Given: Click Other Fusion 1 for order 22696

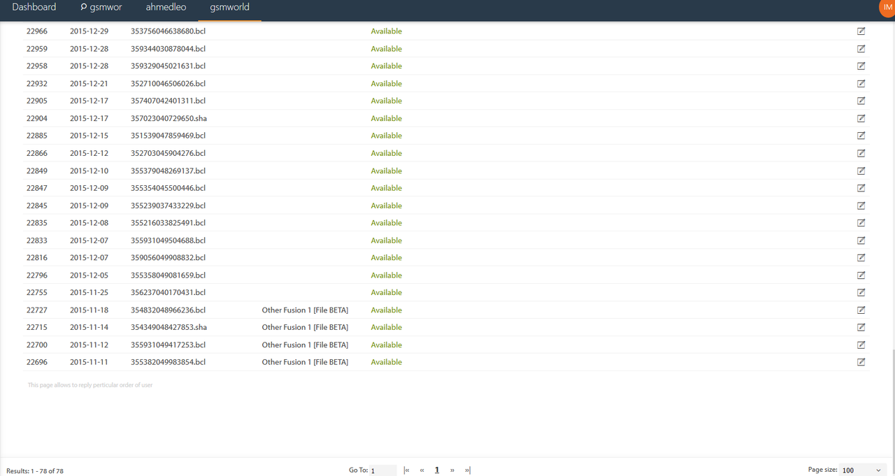Looking at the screenshot, I should (x=305, y=362).
